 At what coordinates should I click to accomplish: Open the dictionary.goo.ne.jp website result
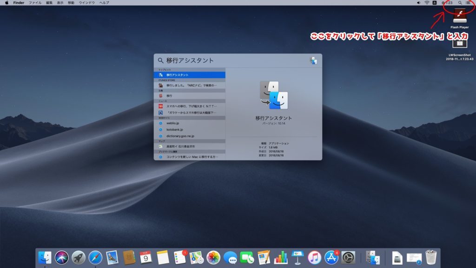[190, 136]
